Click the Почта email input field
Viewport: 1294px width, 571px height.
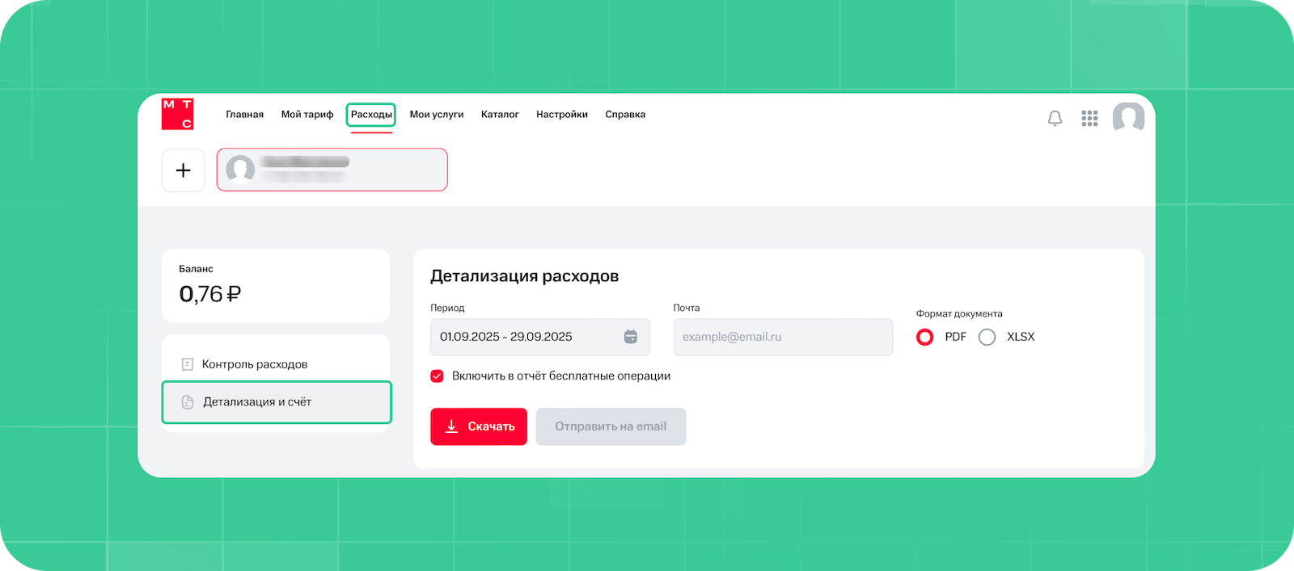(x=782, y=337)
